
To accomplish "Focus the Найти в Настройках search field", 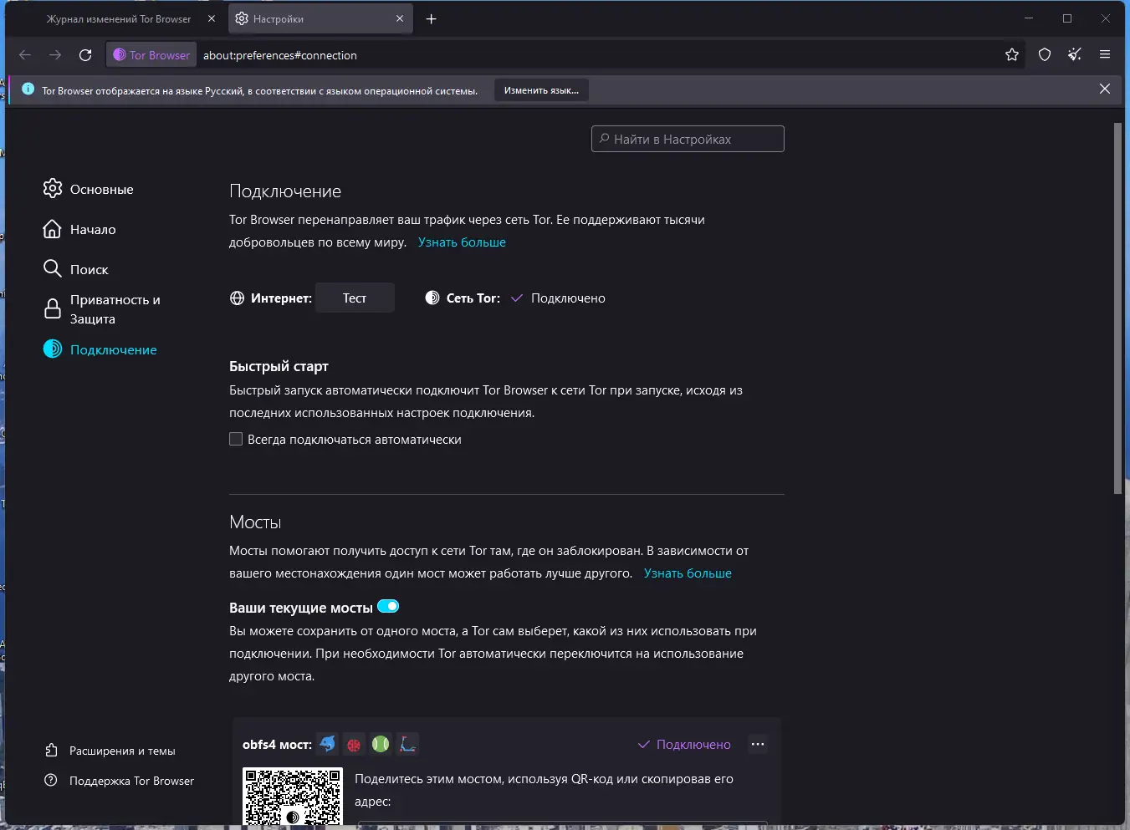I will (x=688, y=139).
